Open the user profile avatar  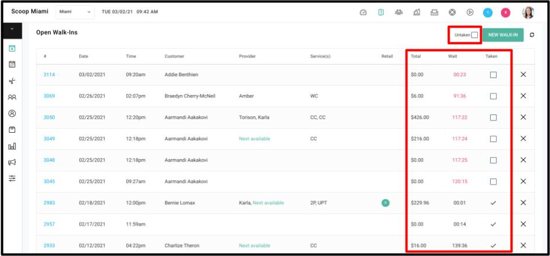(528, 13)
